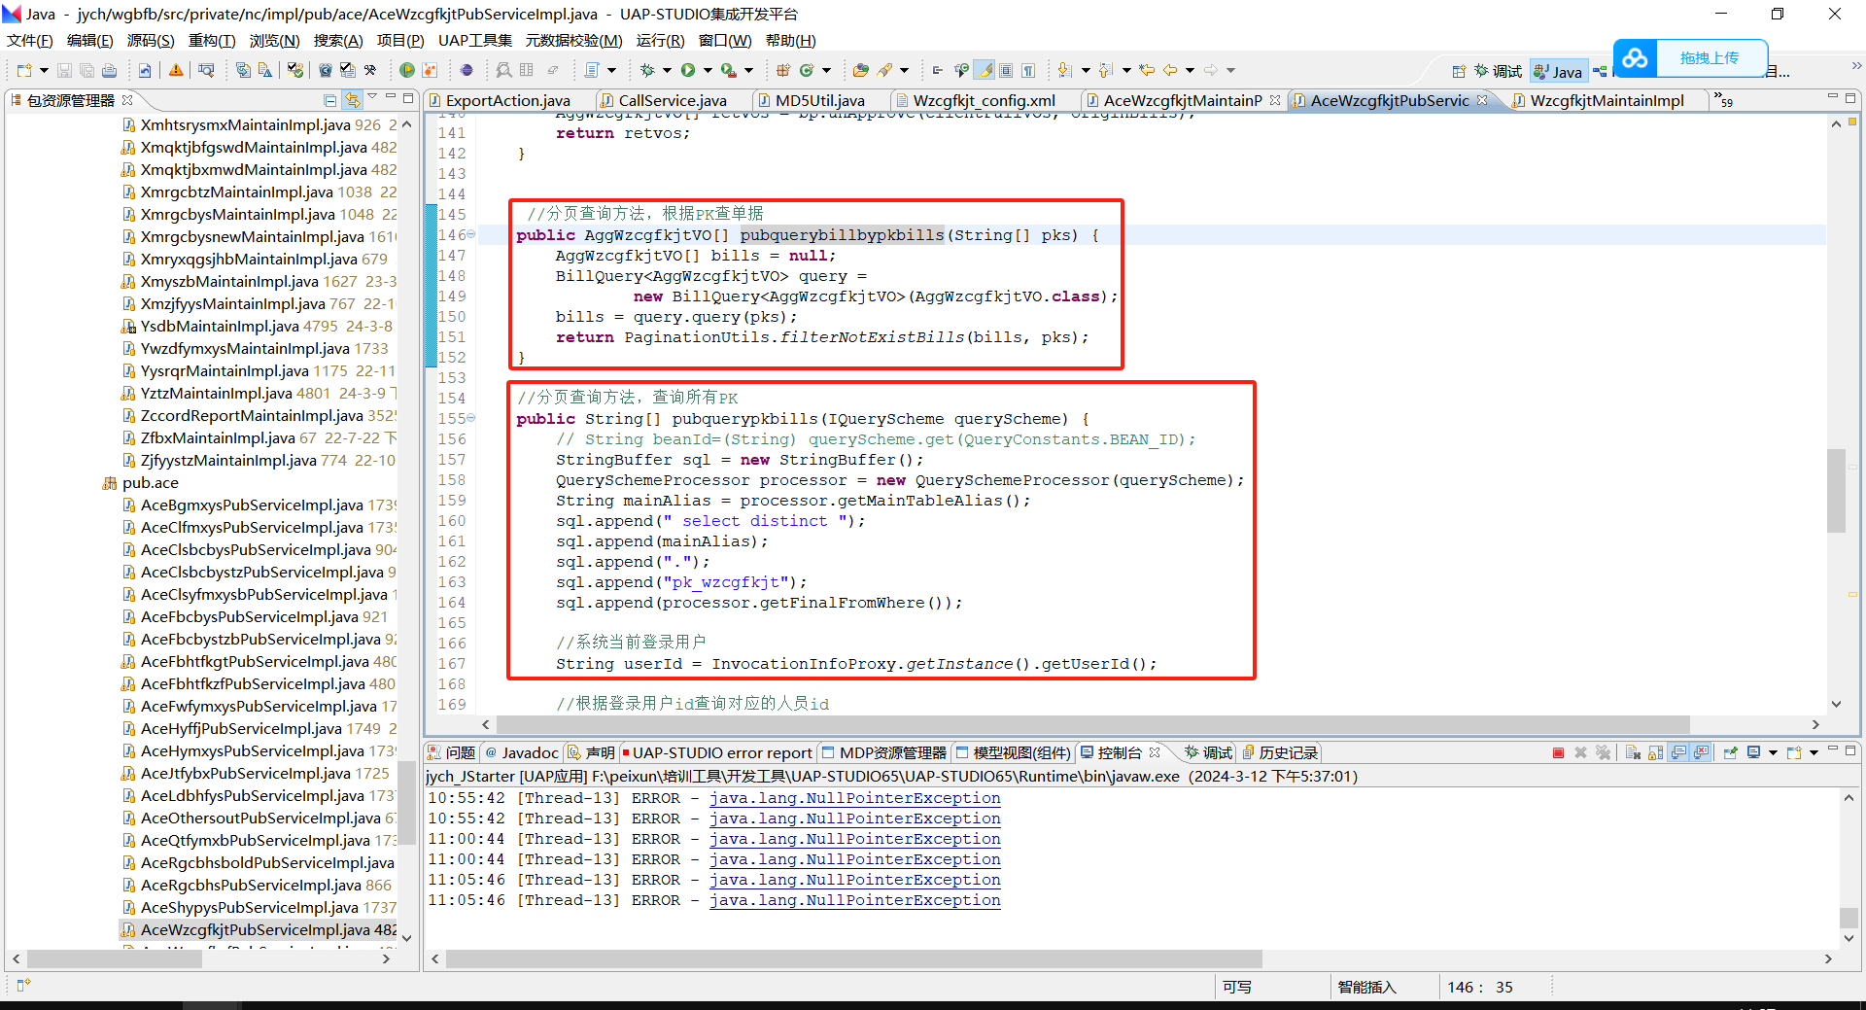Open the UAP工具集 menu

[474, 40]
